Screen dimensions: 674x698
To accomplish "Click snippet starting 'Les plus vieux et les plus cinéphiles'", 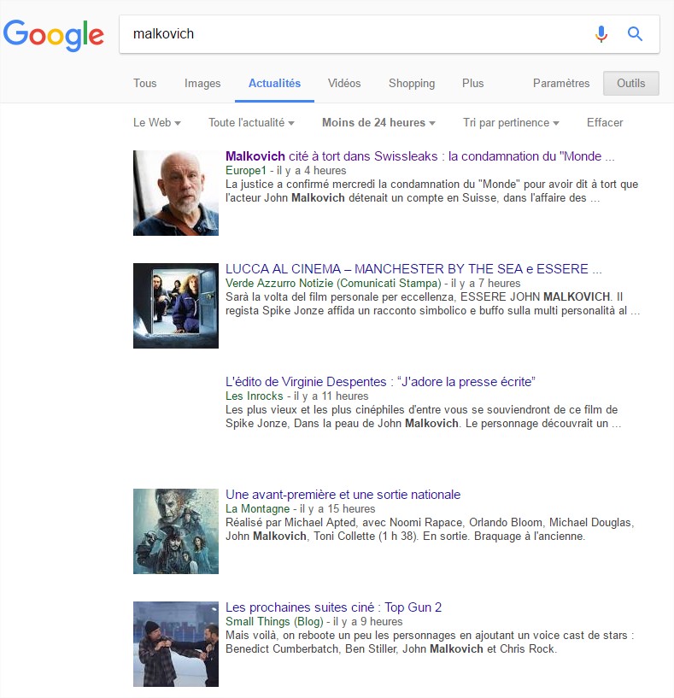I will pyautogui.click(x=423, y=416).
